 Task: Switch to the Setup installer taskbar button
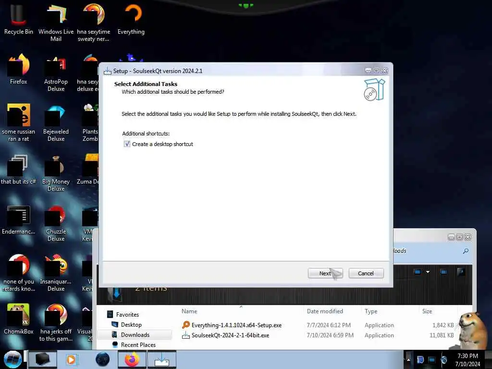pos(162,359)
